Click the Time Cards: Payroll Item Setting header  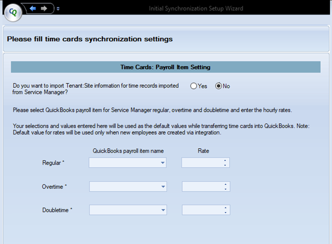coord(165,67)
